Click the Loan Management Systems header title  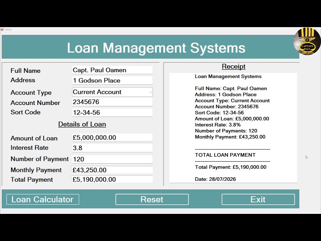[156, 48]
